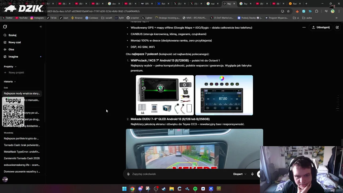Open the Twitter bookmark
Image resolution: width=343 pixels, height=193 pixels.
pyautogui.click(x=7, y=18)
